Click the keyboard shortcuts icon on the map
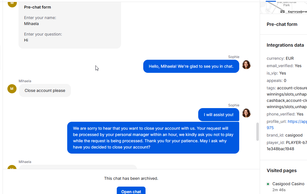The height and width of the screenshot is (194, 307). click(283, 11)
